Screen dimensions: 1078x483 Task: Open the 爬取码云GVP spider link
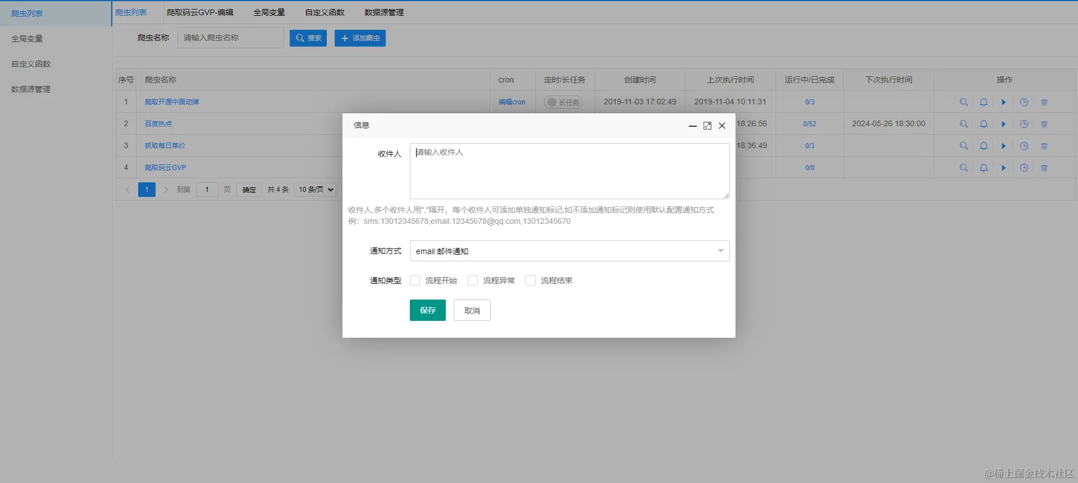coord(166,168)
